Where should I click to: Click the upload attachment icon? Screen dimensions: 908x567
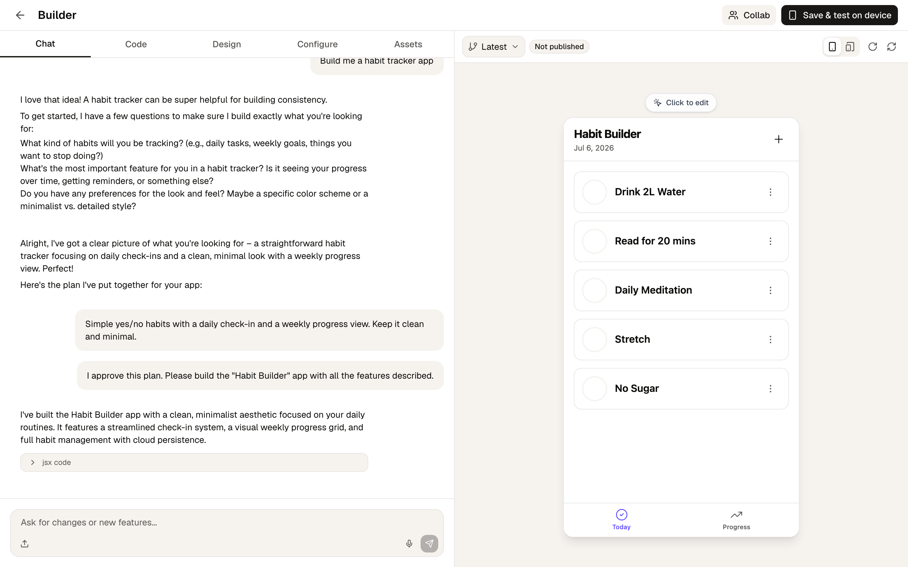(x=25, y=543)
